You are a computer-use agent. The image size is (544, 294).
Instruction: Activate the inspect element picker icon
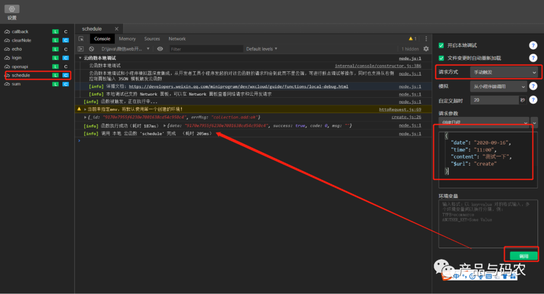[81, 39]
